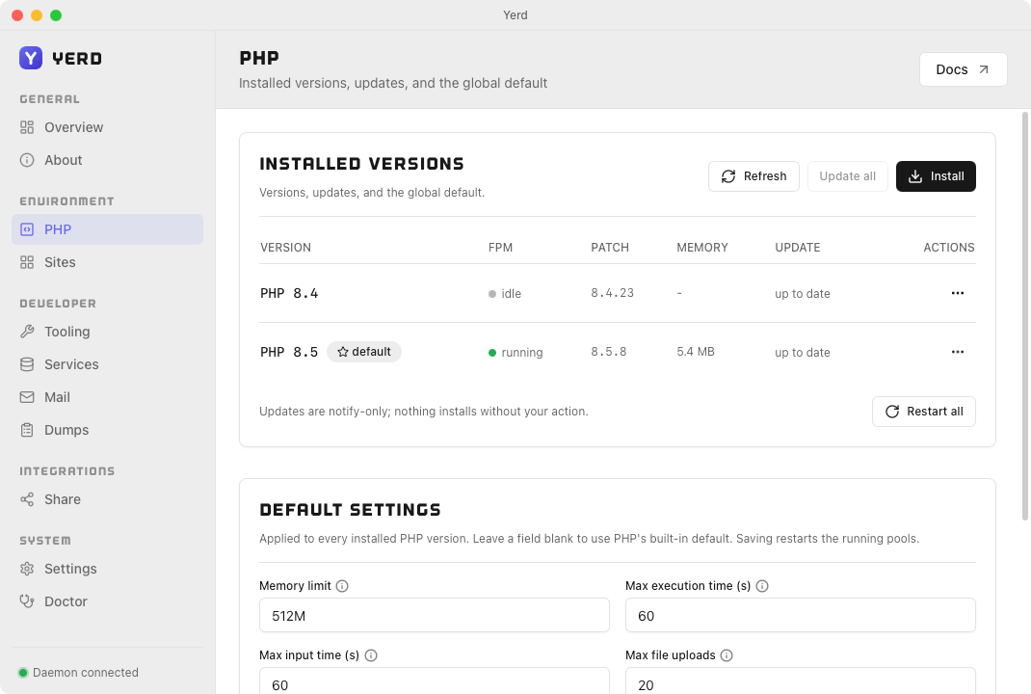Click the info icon next to Max execution time
Image resolution: width=1031 pixels, height=694 pixels.
pos(762,586)
